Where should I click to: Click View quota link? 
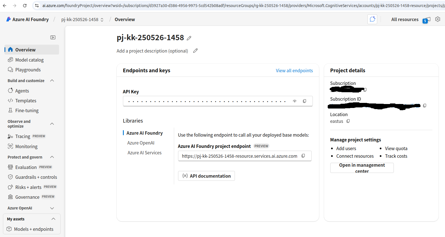[396, 148]
